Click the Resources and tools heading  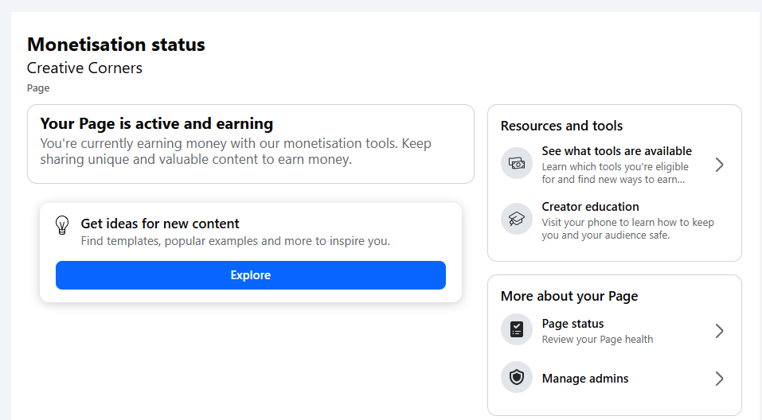pos(561,126)
